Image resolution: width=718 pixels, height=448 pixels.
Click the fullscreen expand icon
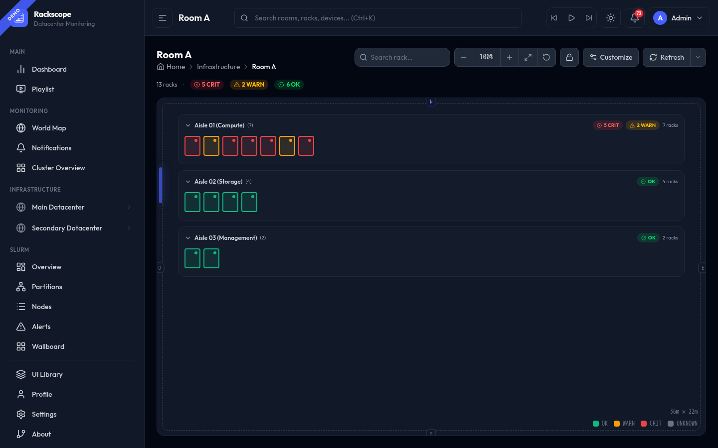click(x=528, y=57)
